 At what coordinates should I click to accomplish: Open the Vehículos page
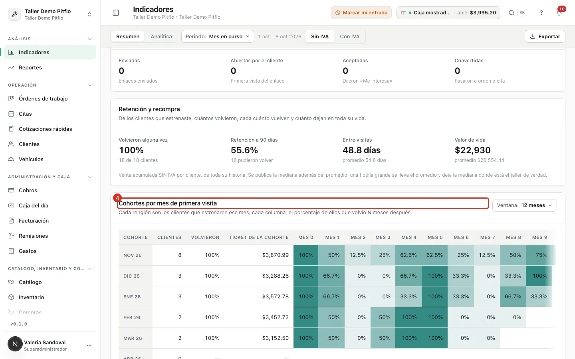[x=50, y=159]
